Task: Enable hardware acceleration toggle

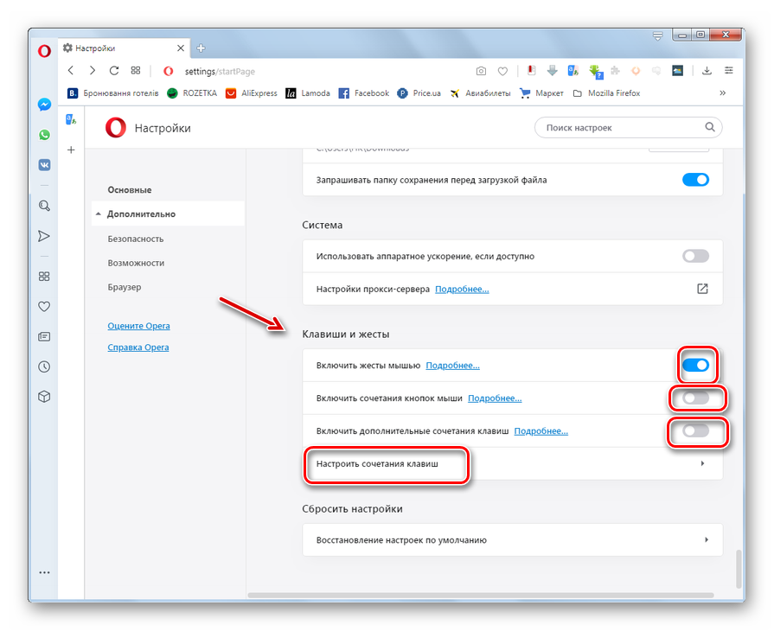Action: click(x=695, y=256)
